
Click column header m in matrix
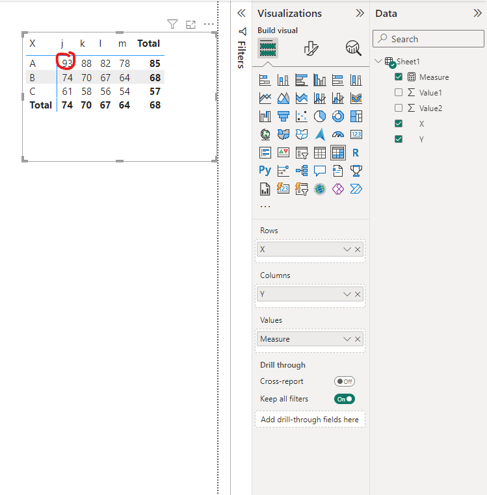122,44
